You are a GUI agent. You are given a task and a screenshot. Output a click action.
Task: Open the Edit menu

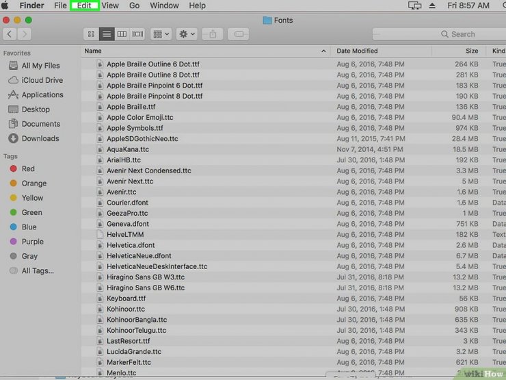click(x=84, y=5)
